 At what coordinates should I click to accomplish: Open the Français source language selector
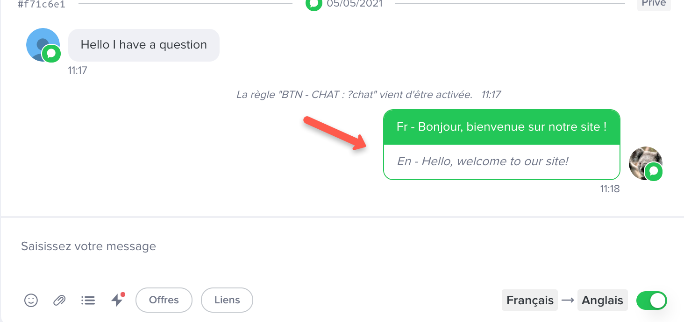[530, 301]
